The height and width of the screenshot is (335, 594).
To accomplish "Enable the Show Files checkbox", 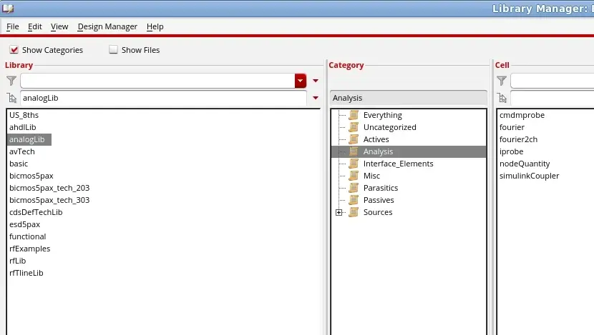I will click(113, 49).
